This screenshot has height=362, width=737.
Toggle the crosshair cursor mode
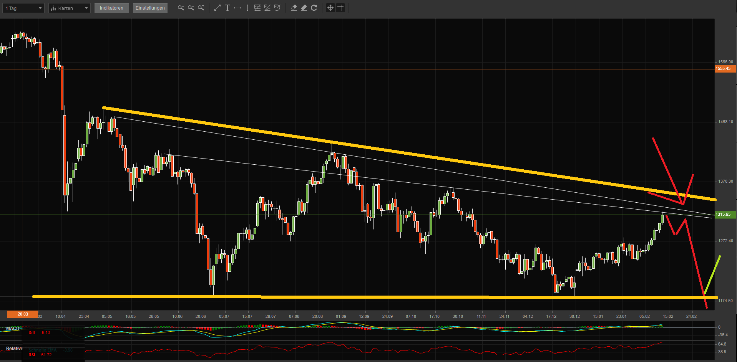(x=330, y=8)
